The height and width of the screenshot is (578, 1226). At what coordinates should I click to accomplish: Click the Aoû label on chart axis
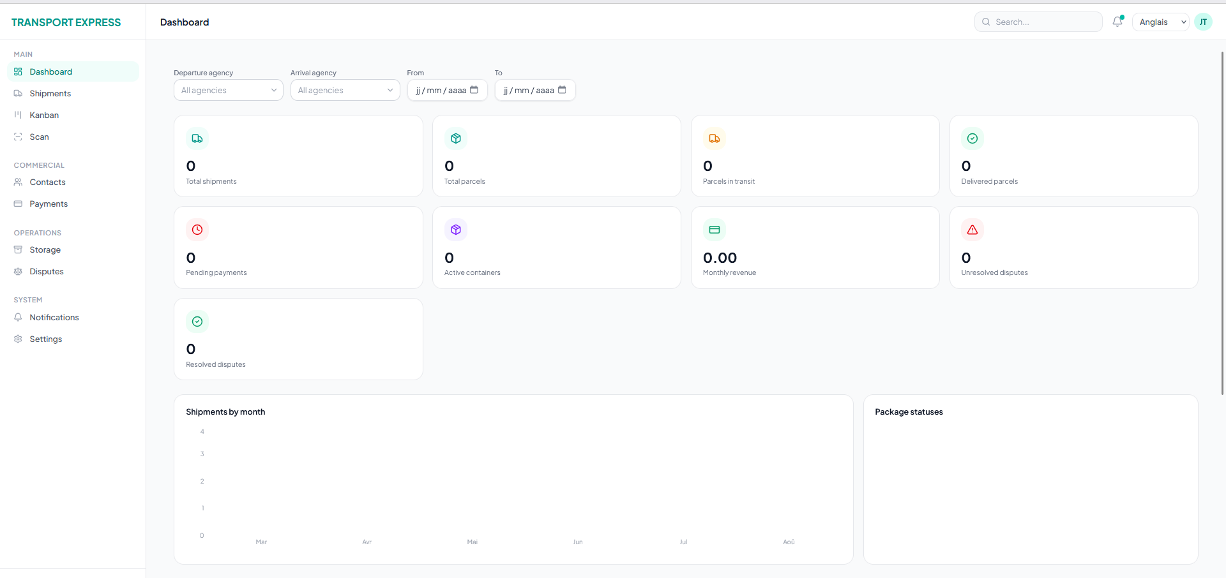(789, 542)
